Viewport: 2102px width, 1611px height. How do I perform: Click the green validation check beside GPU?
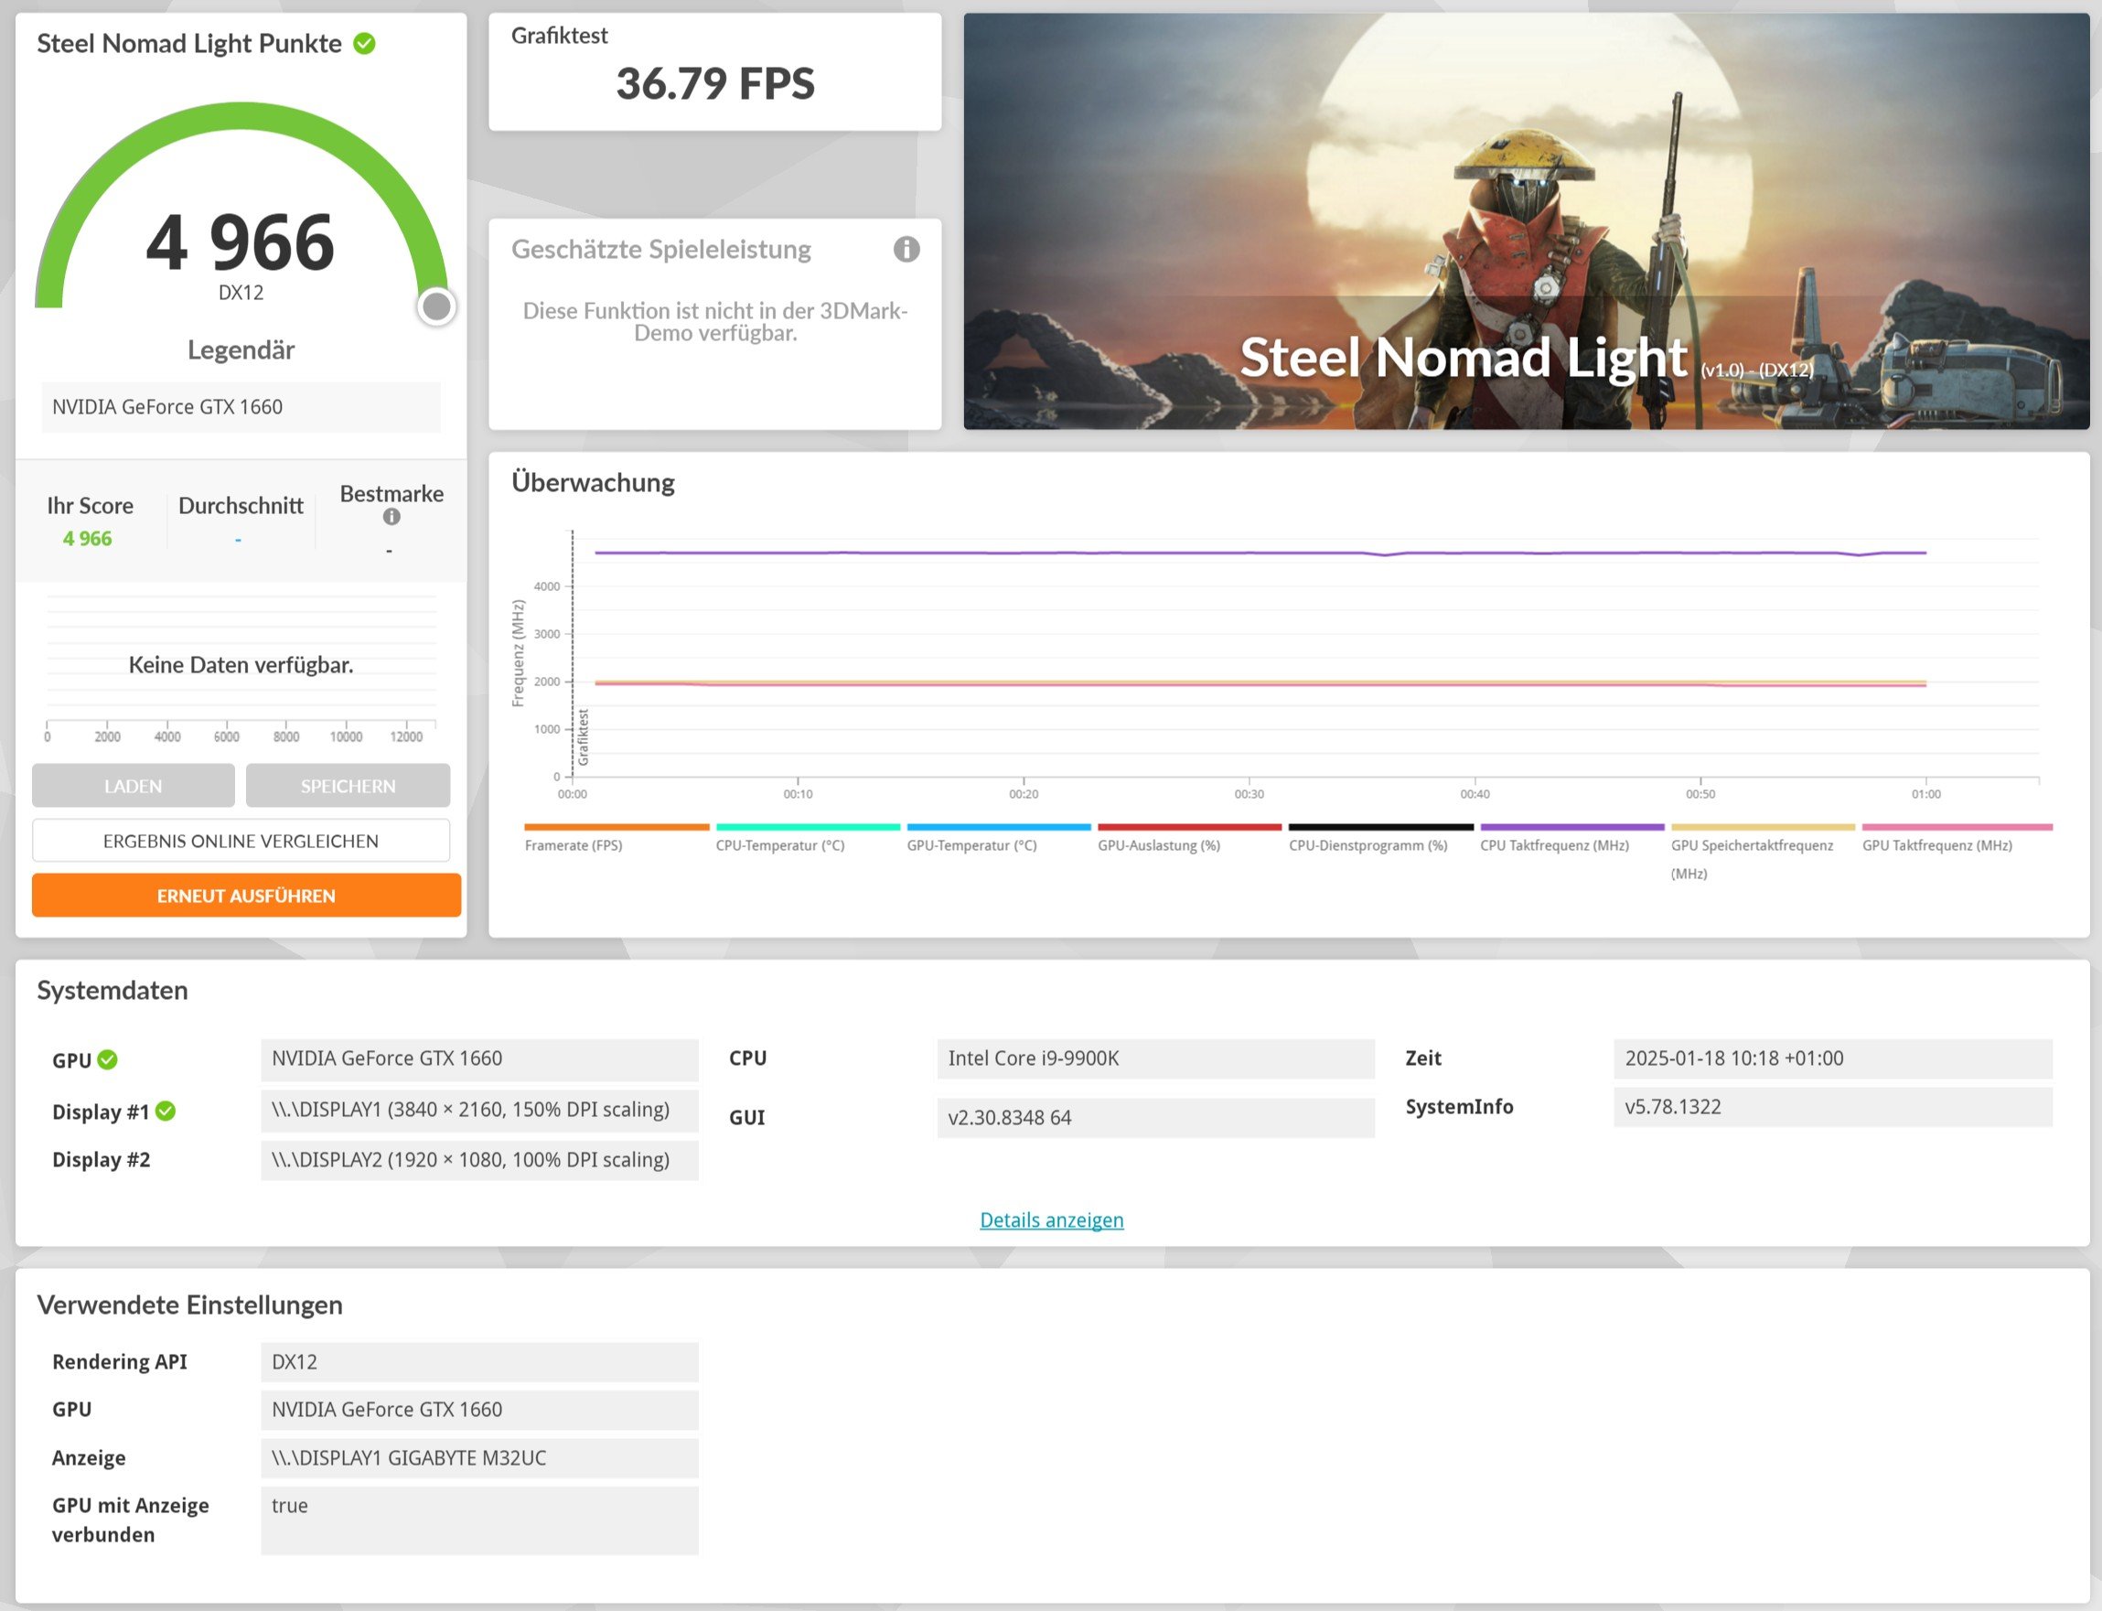coord(107,1059)
